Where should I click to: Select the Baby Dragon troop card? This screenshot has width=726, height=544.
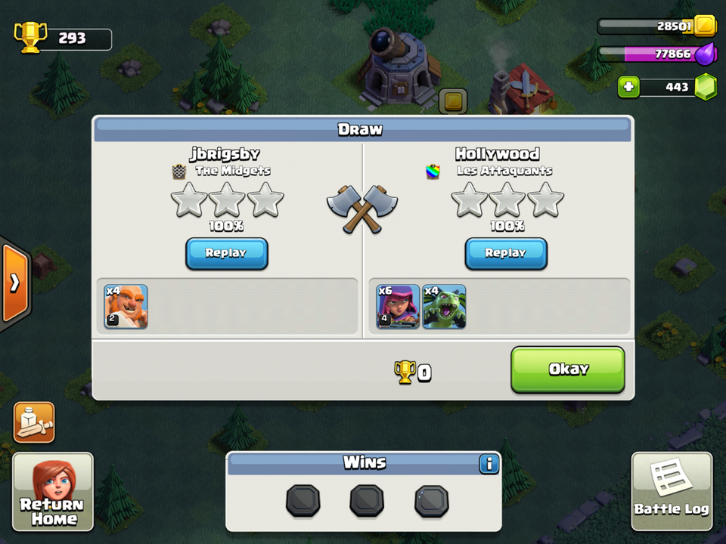click(x=444, y=306)
